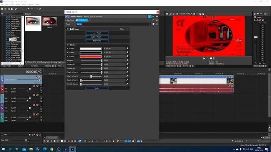Click the About button next to S_TriTone
Image resolution: width=271 pixels, height=152 pixels.
tap(122, 29)
